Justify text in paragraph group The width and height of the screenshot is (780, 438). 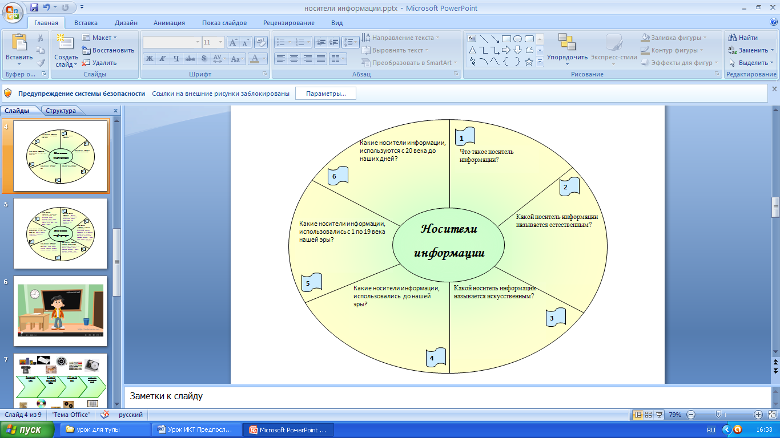[x=321, y=58]
